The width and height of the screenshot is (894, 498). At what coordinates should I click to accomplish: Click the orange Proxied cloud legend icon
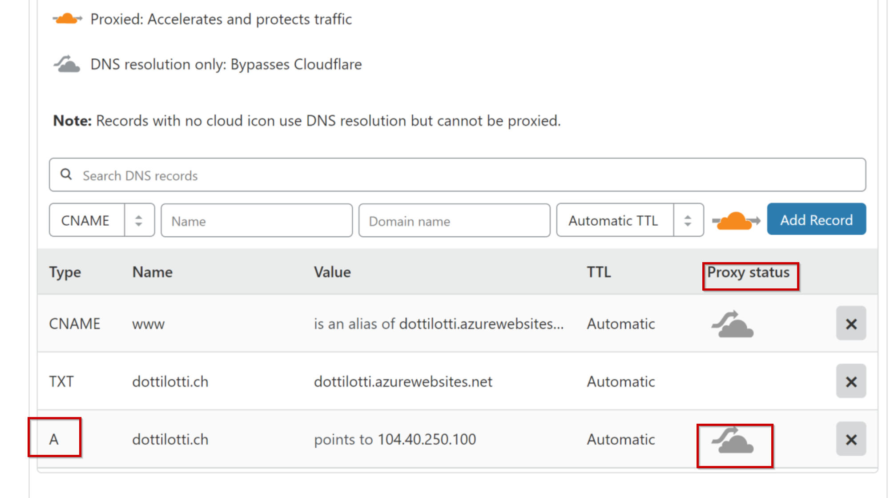68,19
